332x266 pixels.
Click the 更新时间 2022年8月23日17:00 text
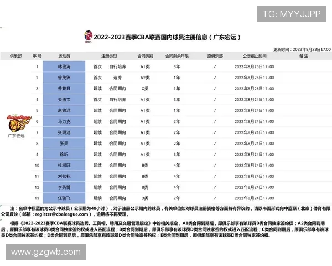(x=302, y=49)
